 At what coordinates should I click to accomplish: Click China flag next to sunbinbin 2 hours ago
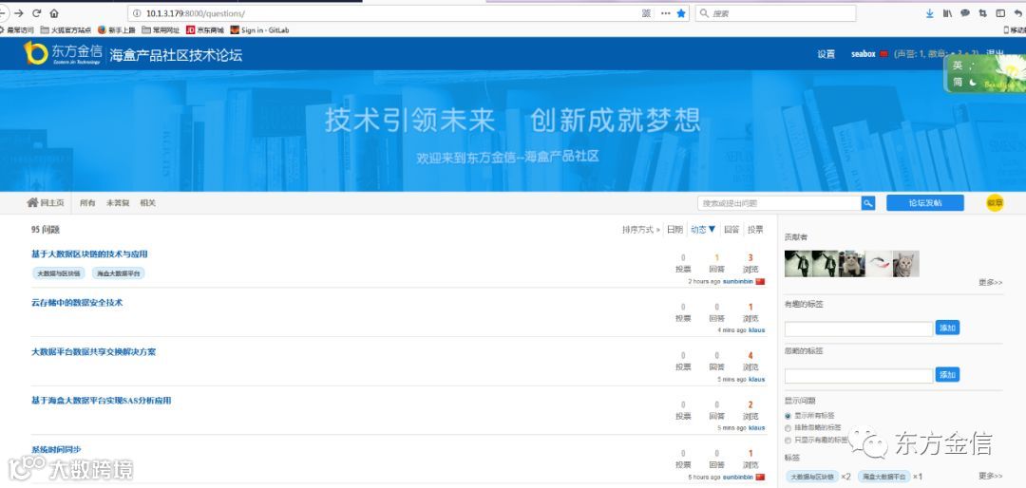760,281
